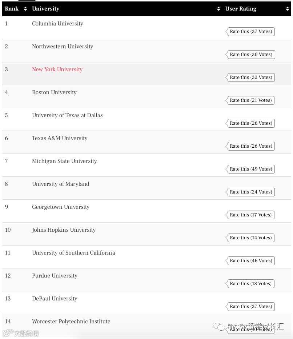Rate University of Texas at Dallas
Viewport: 293px width, 339px height.
point(250,123)
